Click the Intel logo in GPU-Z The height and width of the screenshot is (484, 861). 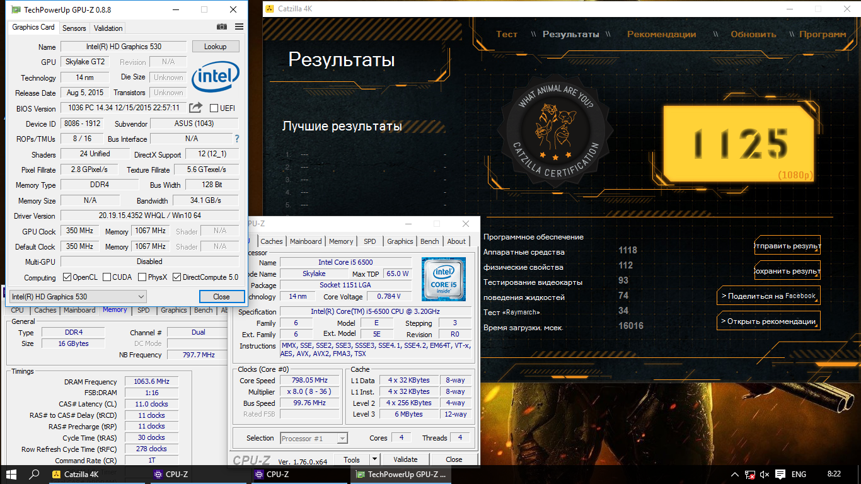coord(216,78)
